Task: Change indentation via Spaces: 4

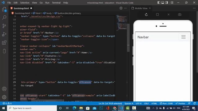Action: [129, 104]
